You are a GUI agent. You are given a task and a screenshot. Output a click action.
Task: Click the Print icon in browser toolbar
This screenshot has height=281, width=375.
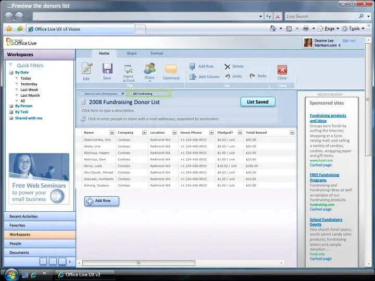[x=306, y=29]
